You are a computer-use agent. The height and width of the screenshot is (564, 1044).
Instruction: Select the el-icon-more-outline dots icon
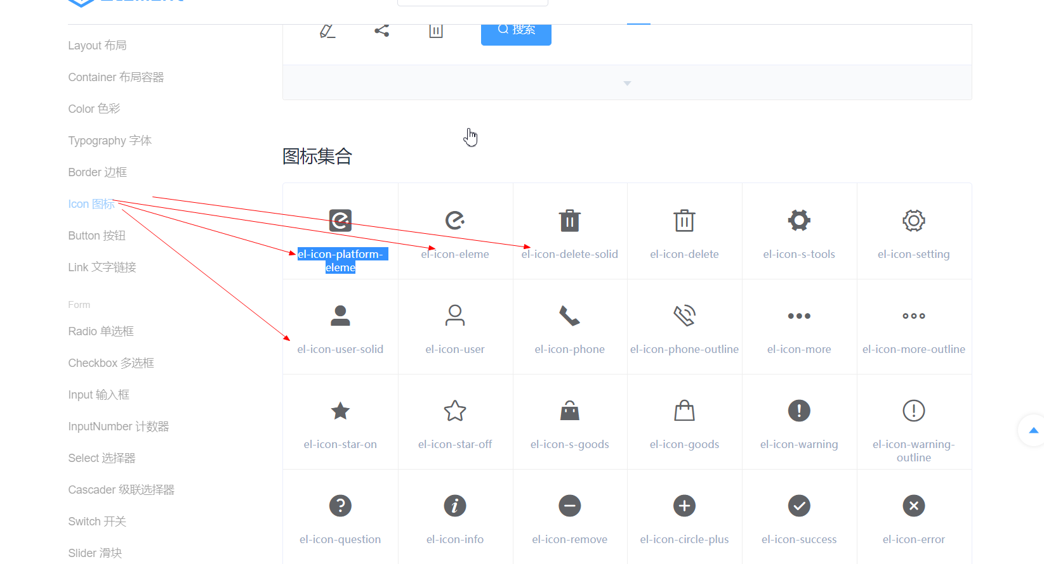pos(914,316)
